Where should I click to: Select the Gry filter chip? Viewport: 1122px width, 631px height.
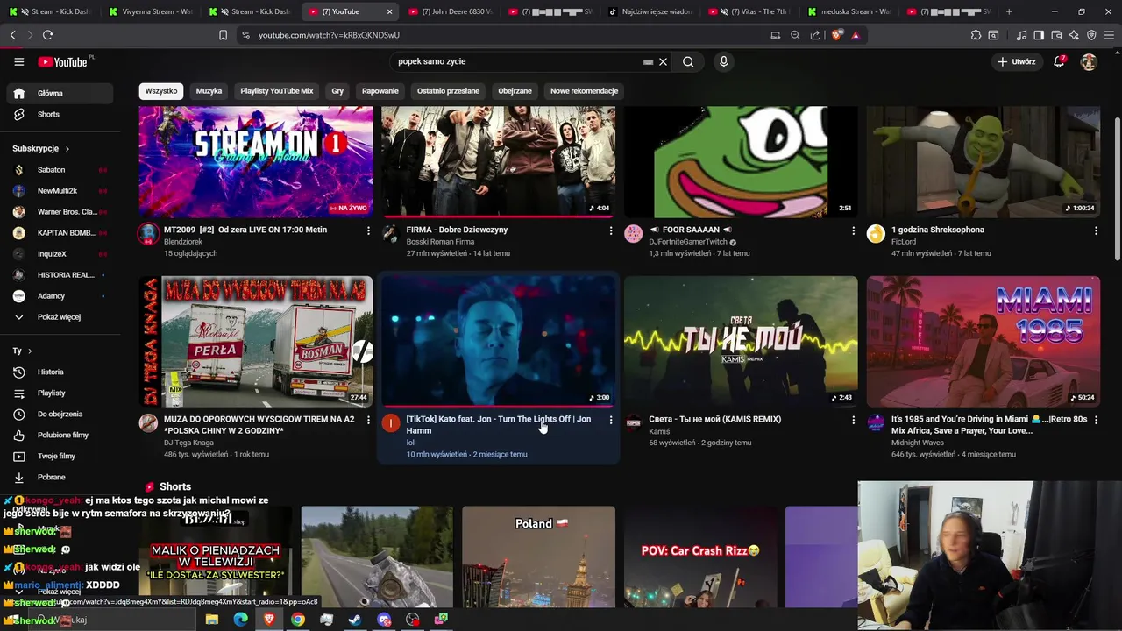[x=337, y=91]
